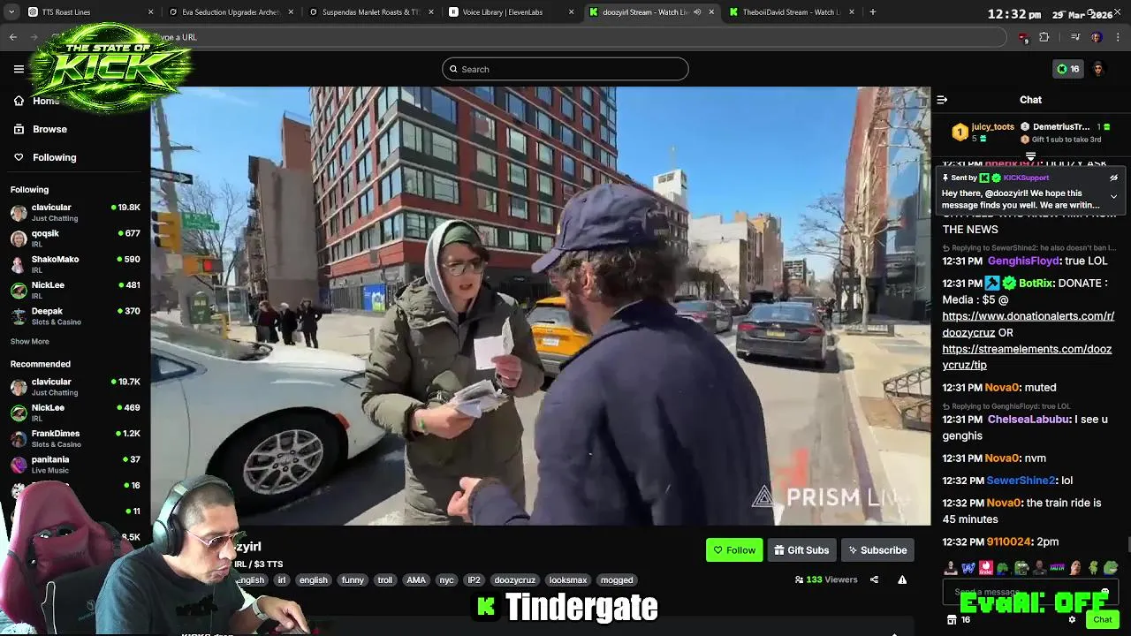
Task: Insert the purple W emote from the emote row
Action: coord(968,568)
